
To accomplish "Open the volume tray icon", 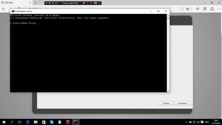I will click(x=198, y=122).
